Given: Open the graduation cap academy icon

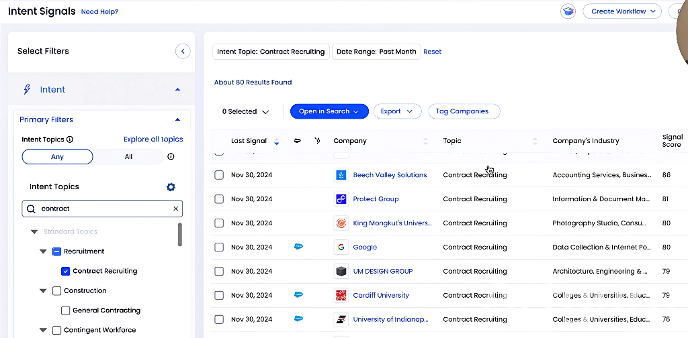Looking at the screenshot, I should (x=568, y=11).
